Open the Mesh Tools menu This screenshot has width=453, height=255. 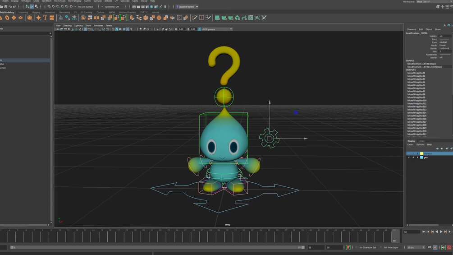[x=60, y=1]
